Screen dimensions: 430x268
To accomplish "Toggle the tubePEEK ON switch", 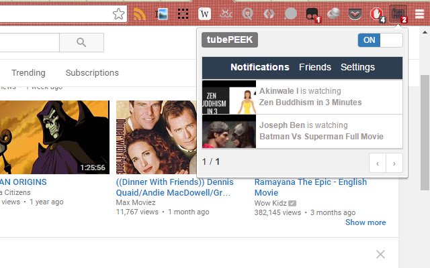I will [x=380, y=40].
